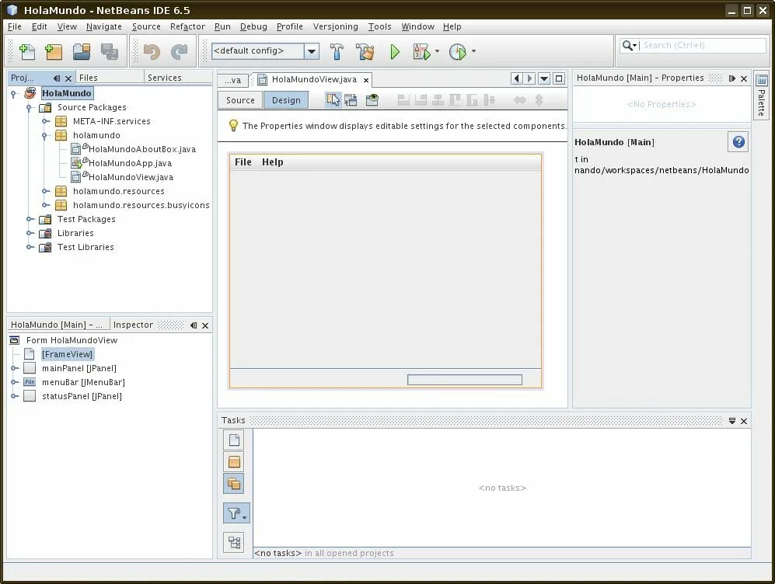Click the New Project toolbar icon
The width and height of the screenshot is (775, 584).
[x=54, y=51]
